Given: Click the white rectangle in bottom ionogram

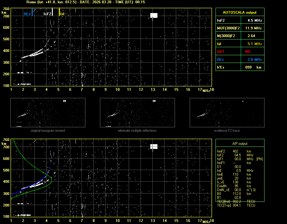Looking at the screenshot, I should pos(154,146).
